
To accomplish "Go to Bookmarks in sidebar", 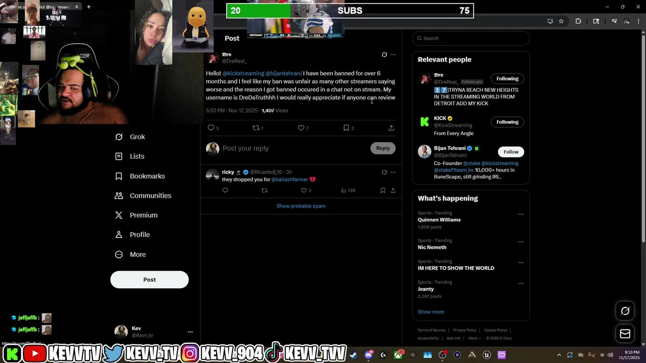I will click(140, 176).
